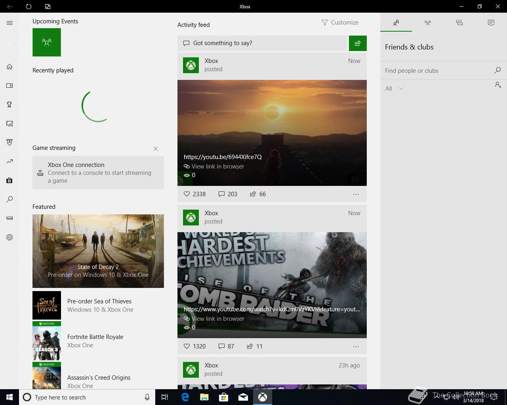Open Connection console icon in sidebar
This screenshot has height=405, width=507.
[x=10, y=218]
